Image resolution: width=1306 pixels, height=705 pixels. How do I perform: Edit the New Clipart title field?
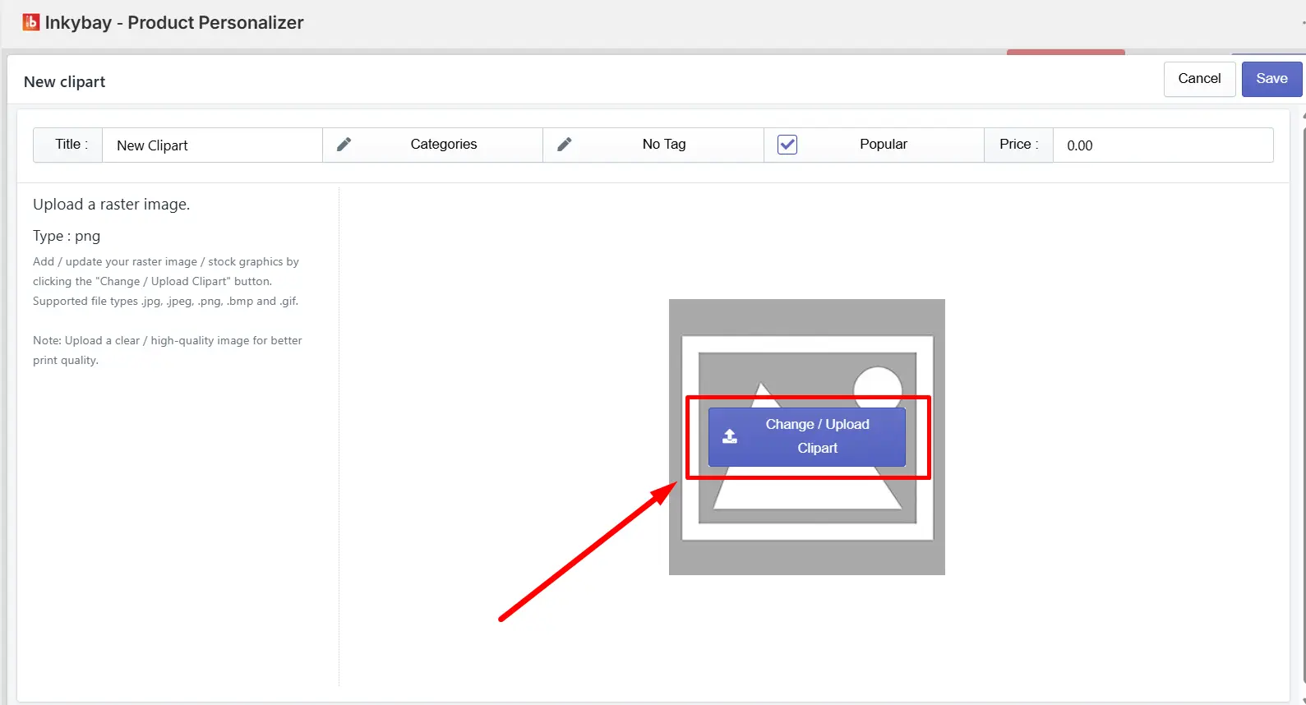click(x=212, y=145)
